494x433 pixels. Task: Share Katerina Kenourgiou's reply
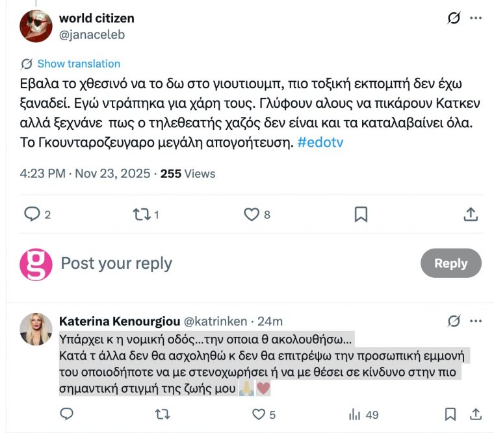point(475,414)
